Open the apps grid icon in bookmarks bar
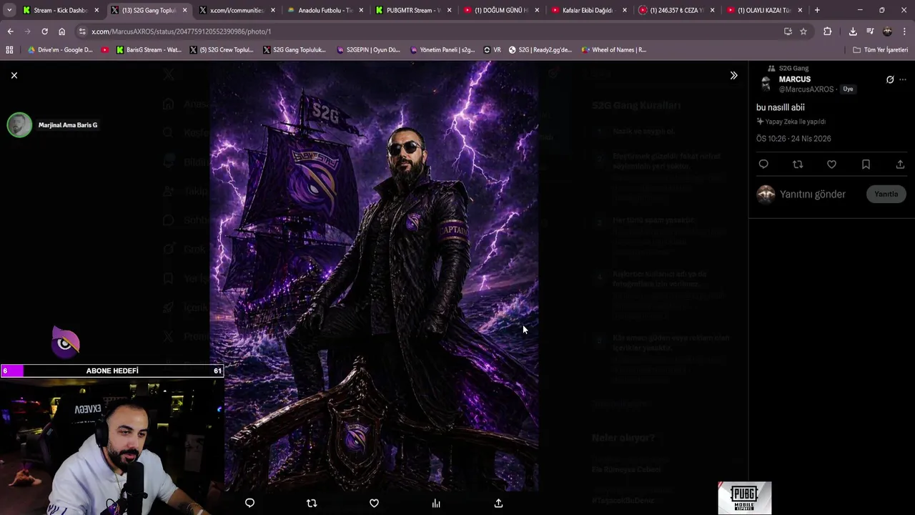This screenshot has height=515, width=915. pos(9,50)
